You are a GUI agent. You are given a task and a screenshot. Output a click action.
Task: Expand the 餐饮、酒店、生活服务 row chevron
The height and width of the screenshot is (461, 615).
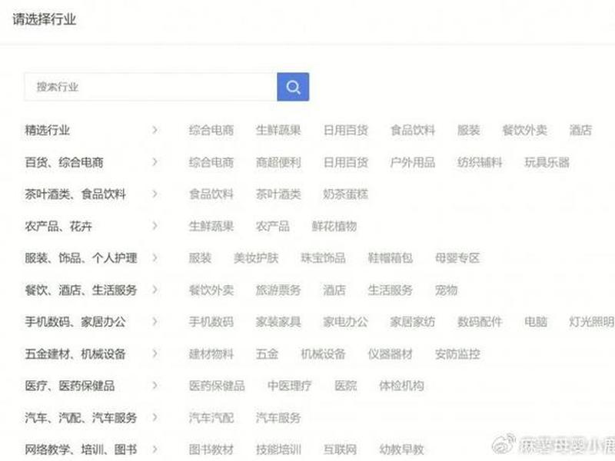click(x=155, y=290)
